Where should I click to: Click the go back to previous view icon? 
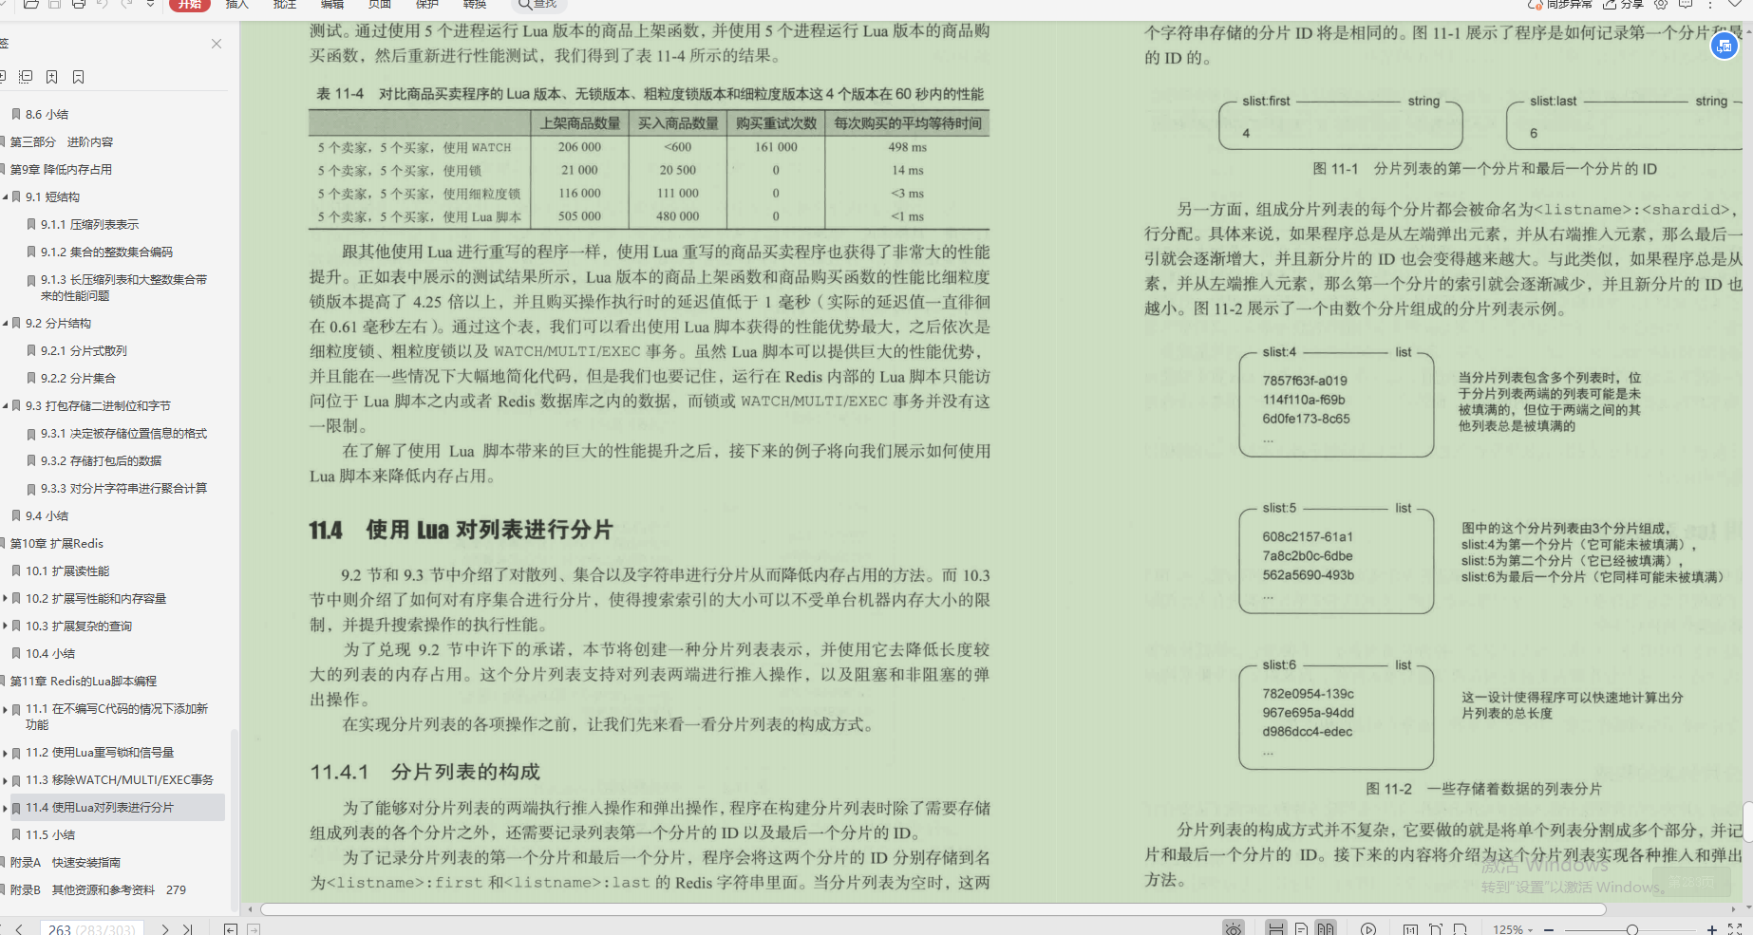click(231, 929)
